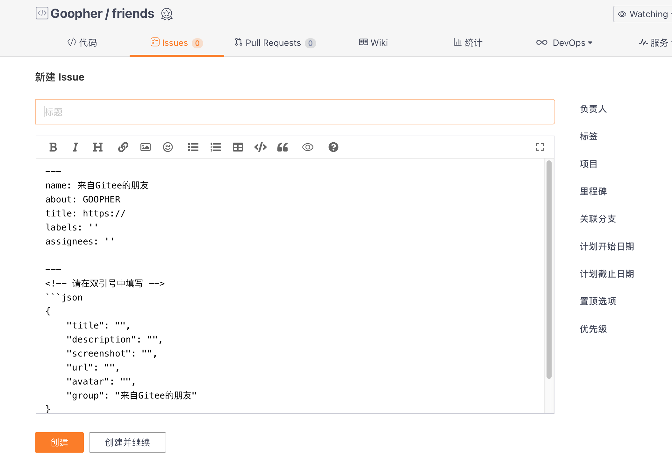Viewport: 672px width, 459px height.
Task: Click the ordered list icon
Action: point(215,148)
